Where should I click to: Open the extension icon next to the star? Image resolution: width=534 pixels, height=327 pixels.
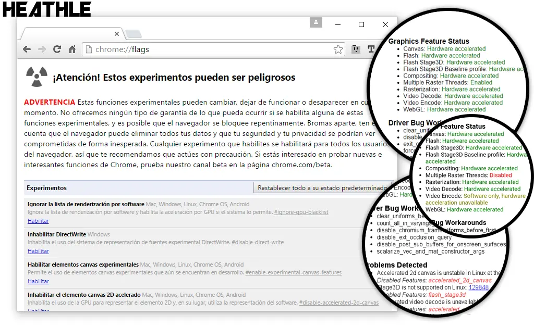coord(356,49)
